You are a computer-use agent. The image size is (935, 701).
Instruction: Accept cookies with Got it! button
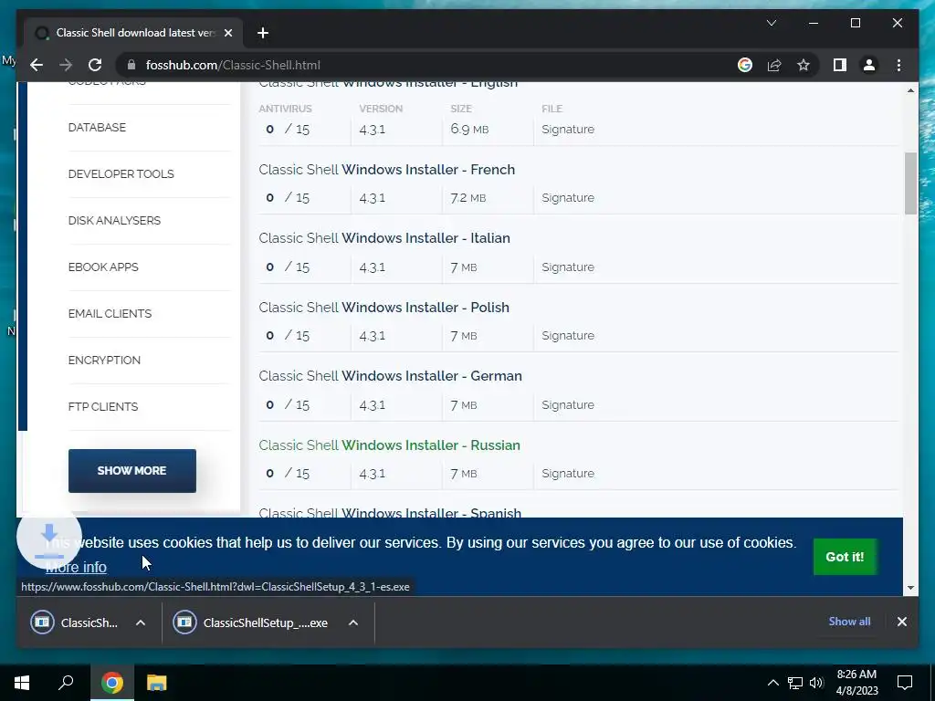[845, 557]
